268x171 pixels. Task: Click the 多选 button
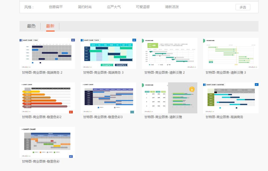pyautogui.click(x=242, y=7)
